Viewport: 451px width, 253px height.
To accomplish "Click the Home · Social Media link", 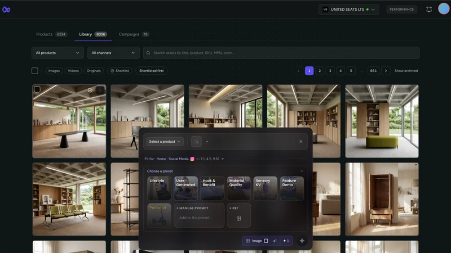I will pos(173,159).
